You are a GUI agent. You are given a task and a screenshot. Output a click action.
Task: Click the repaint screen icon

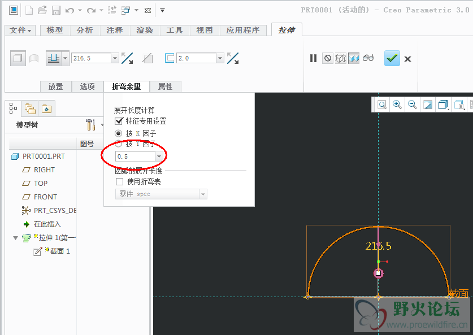(x=428, y=105)
